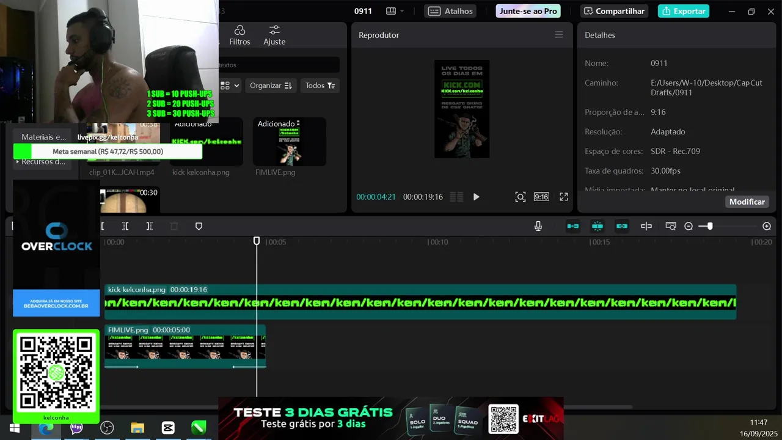Click the Espaço de cores value SDR - Rec.709
The height and width of the screenshot is (440, 782).
click(675, 151)
